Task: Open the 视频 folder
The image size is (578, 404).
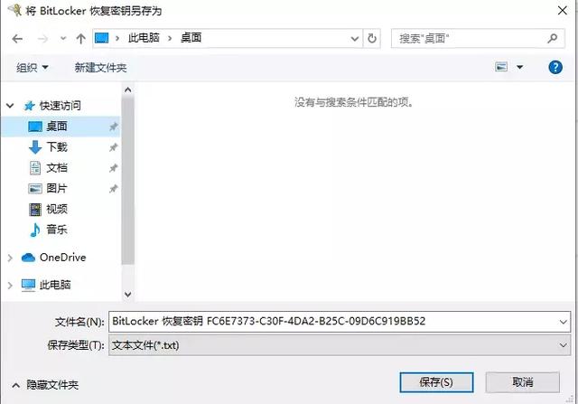Action: click(56, 209)
